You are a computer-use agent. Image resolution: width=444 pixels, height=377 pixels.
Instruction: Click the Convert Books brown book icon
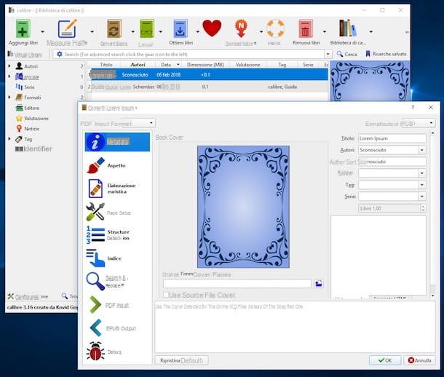point(114,28)
